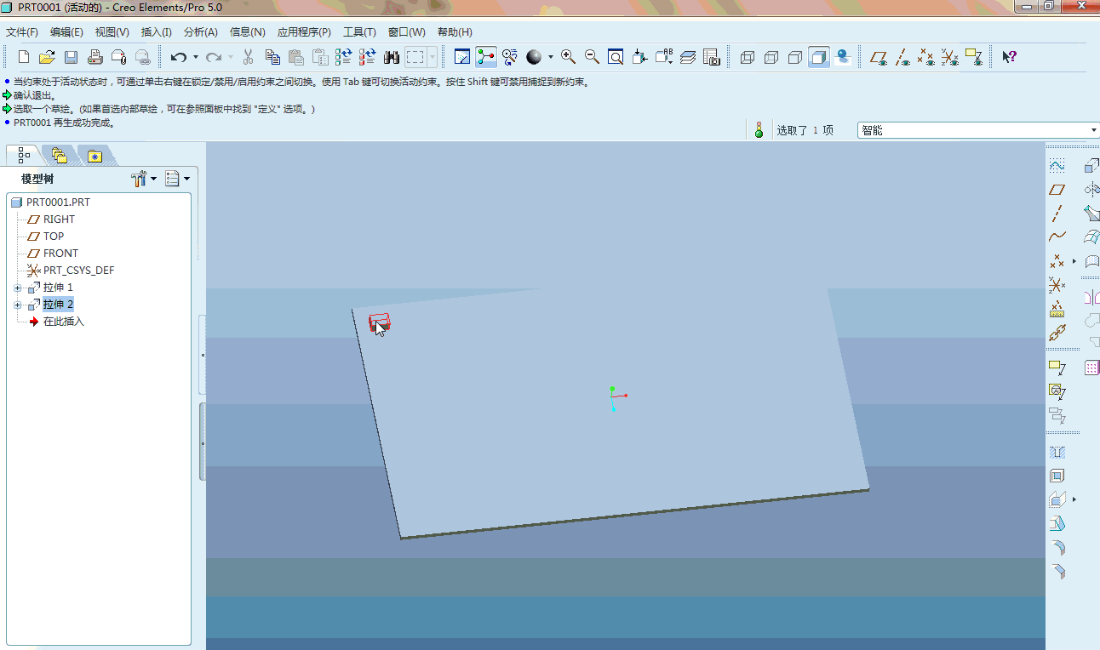The height and width of the screenshot is (650, 1100).
Task: Switch to the folder browser tab
Action: pos(59,156)
